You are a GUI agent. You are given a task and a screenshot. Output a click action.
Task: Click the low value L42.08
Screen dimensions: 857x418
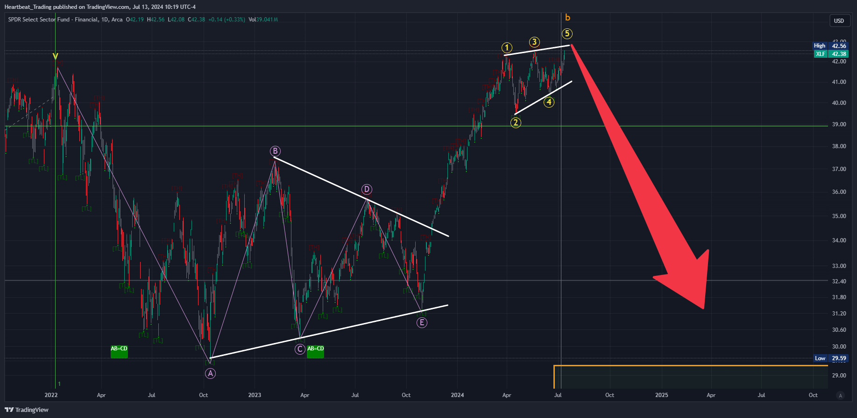click(x=176, y=20)
